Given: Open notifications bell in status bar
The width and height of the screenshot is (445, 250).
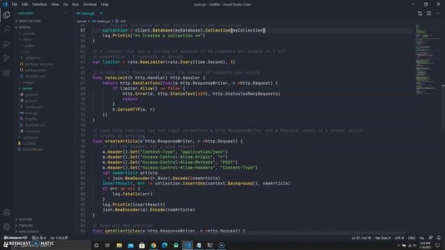Looking at the screenshot, I should [x=439, y=237].
